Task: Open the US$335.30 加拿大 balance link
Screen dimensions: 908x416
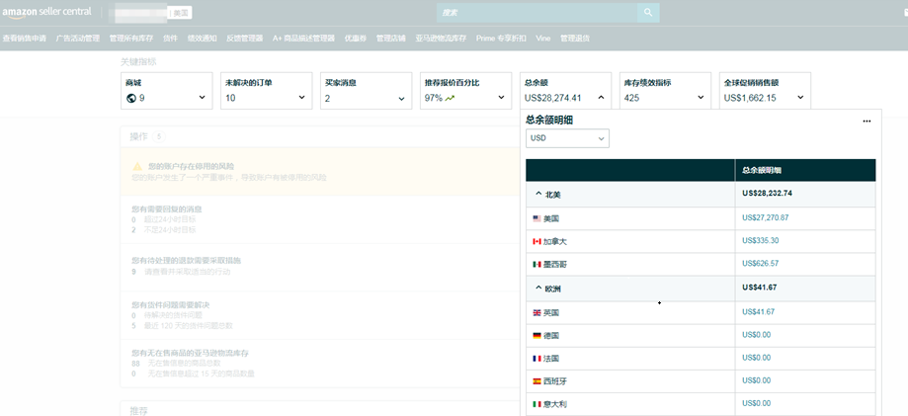Action: tap(760, 240)
